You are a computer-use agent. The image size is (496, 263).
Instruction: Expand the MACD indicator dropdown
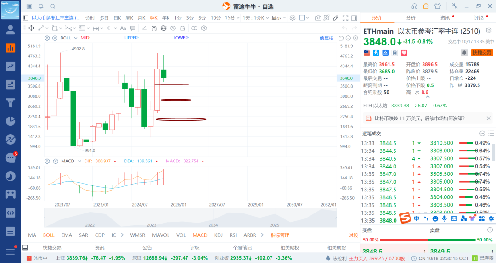pos(79,161)
